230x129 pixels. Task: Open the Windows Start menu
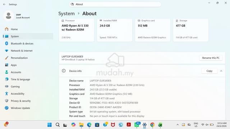pyautogui.click(x=50, y=125)
